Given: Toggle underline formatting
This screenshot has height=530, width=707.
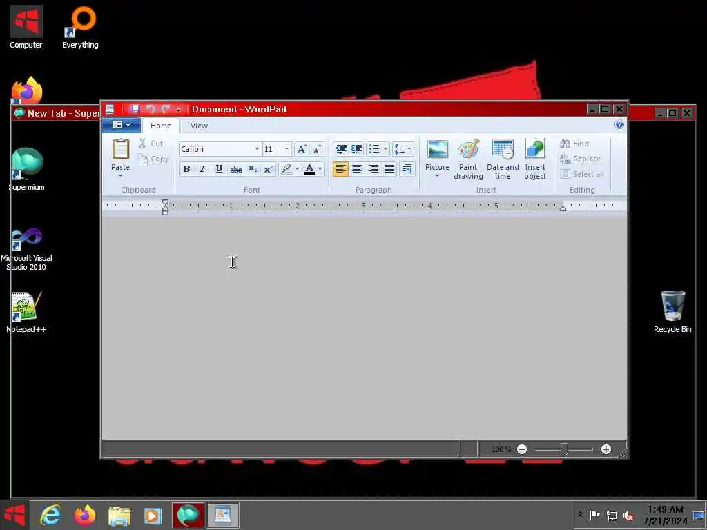Looking at the screenshot, I should 219,169.
